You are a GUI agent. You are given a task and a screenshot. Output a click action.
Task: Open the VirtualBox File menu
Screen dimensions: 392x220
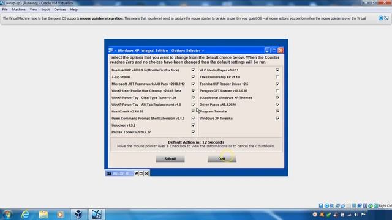[5, 10]
